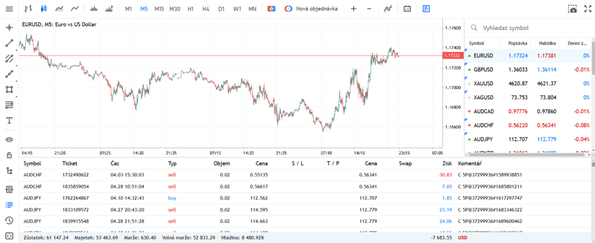Click Nová objednávka new order button
This screenshot has height=243, width=595.
[x=311, y=9]
